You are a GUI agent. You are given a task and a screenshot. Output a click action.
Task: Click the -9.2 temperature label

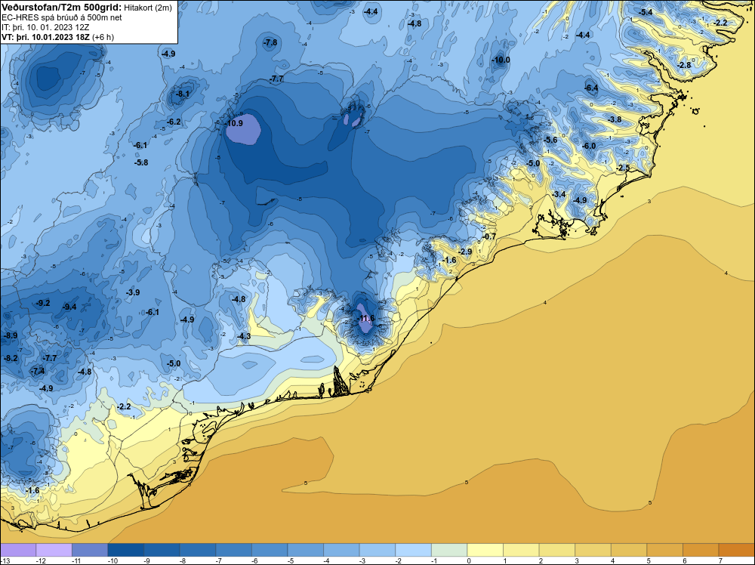point(43,303)
